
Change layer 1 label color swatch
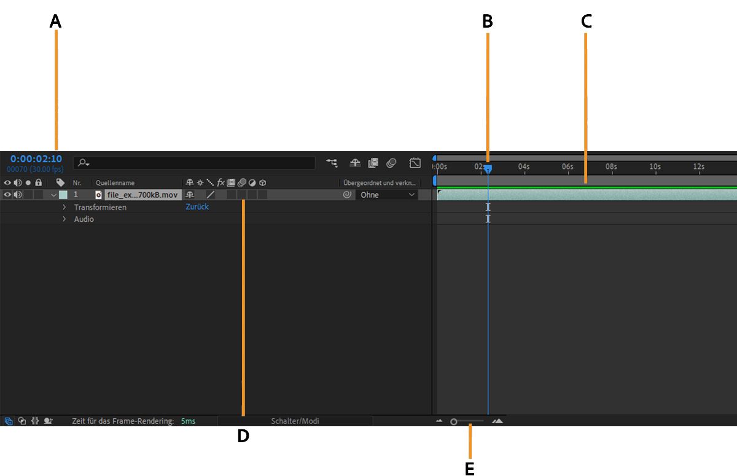pos(63,195)
